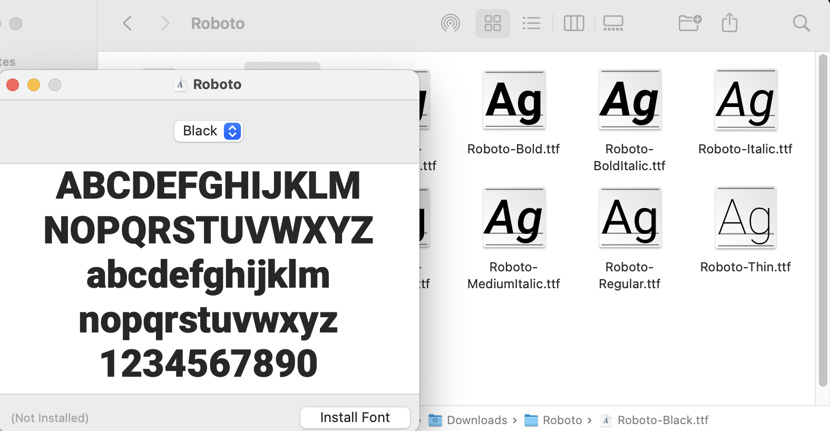The height and width of the screenshot is (431, 830).
Task: Select Roboto-Italic.ttf file icon
Action: click(x=746, y=100)
